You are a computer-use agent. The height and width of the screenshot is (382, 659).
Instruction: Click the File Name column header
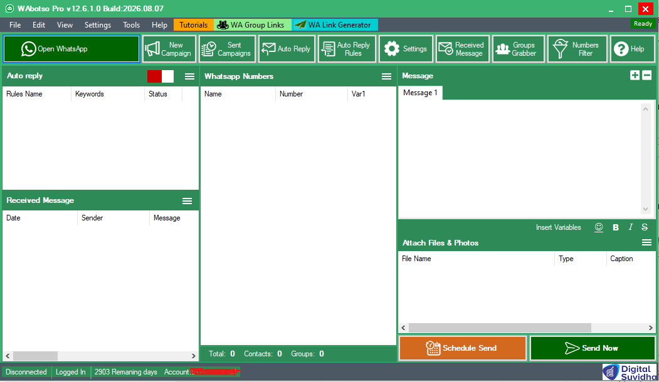pyautogui.click(x=476, y=259)
